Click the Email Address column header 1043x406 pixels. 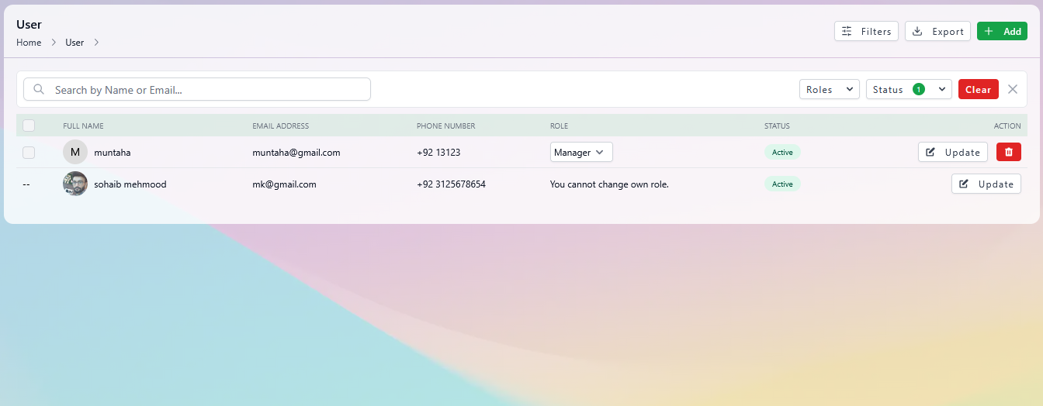(x=280, y=126)
